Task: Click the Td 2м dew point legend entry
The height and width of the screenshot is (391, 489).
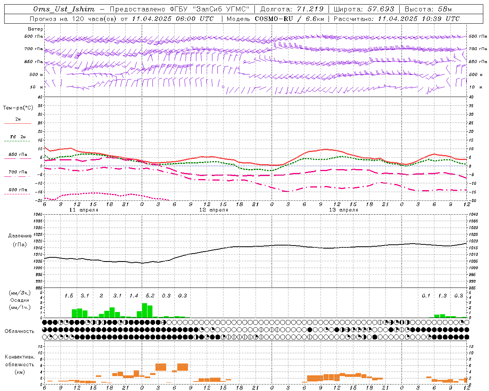Action: 18,137
